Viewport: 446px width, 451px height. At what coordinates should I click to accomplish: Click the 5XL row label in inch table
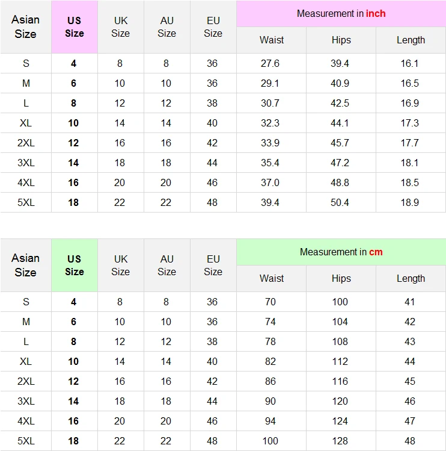(26, 202)
